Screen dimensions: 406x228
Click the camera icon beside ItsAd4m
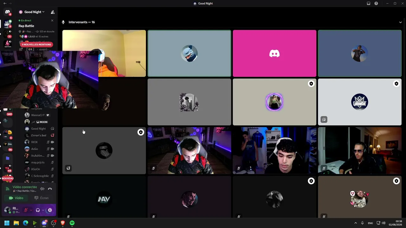[x=52, y=156]
